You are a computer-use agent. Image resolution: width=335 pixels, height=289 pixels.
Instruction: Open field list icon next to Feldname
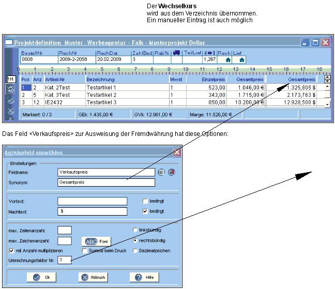click(161, 172)
